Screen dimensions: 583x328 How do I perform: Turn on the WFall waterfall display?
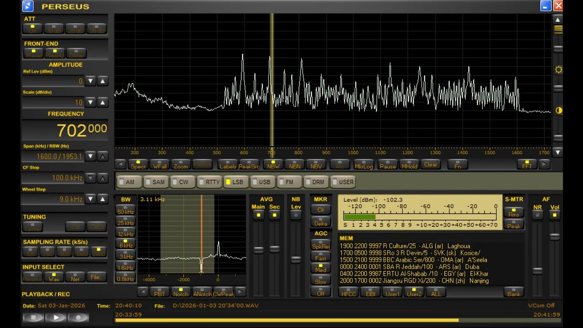pyautogui.click(x=160, y=165)
